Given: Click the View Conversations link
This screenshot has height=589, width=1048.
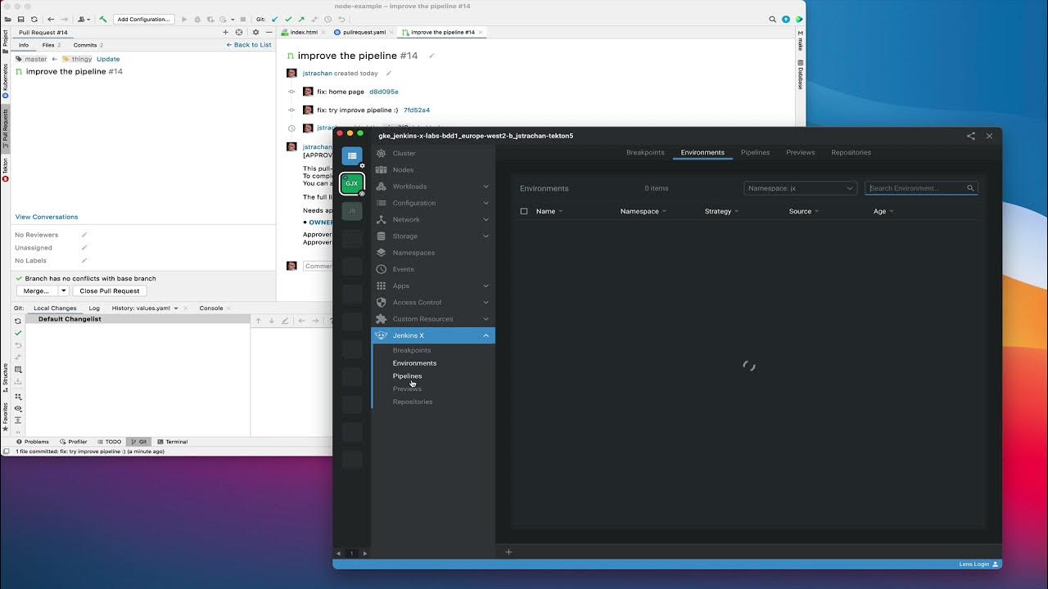Looking at the screenshot, I should 47,217.
